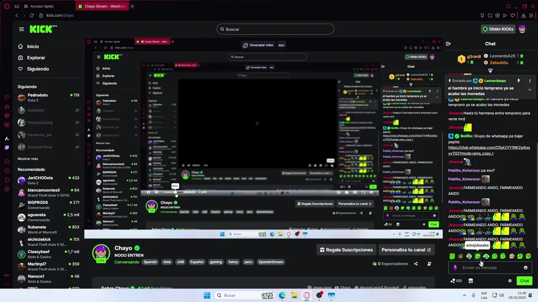The height and width of the screenshot is (302, 538).
Task: Open Classybeef Slots & Casino channel
Action: point(48,254)
